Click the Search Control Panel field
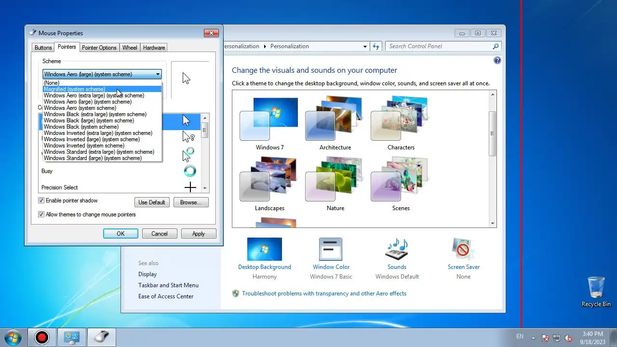This screenshot has width=617, height=347. click(438, 46)
